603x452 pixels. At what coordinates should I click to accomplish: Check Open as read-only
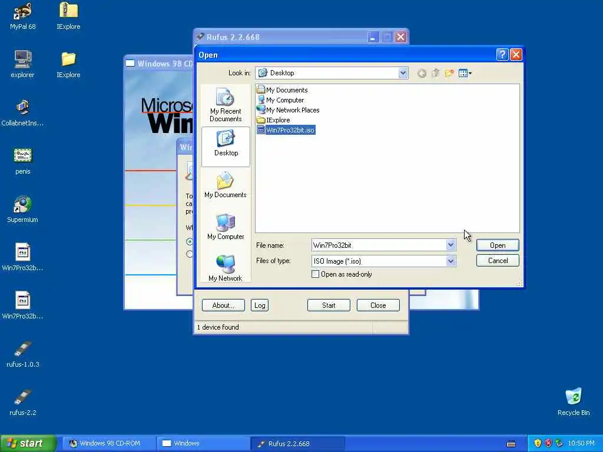[316, 274]
